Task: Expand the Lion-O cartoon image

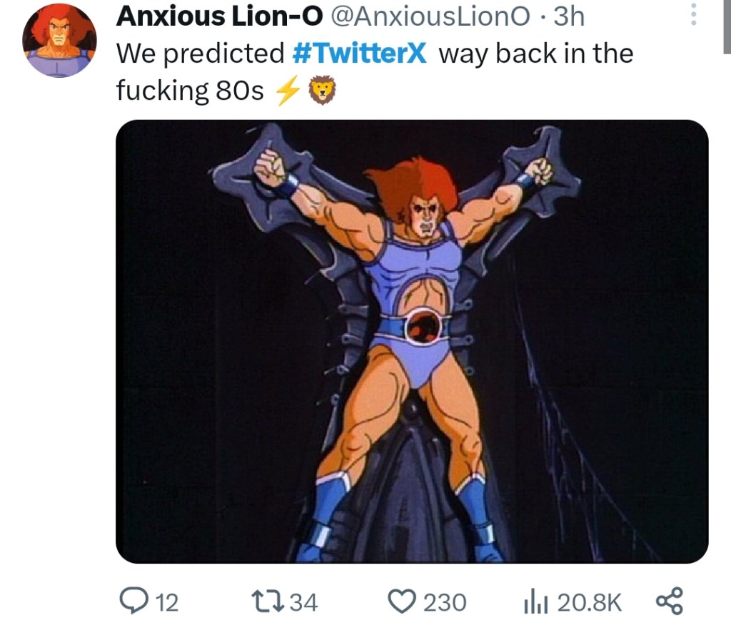Action: pyautogui.click(x=412, y=341)
